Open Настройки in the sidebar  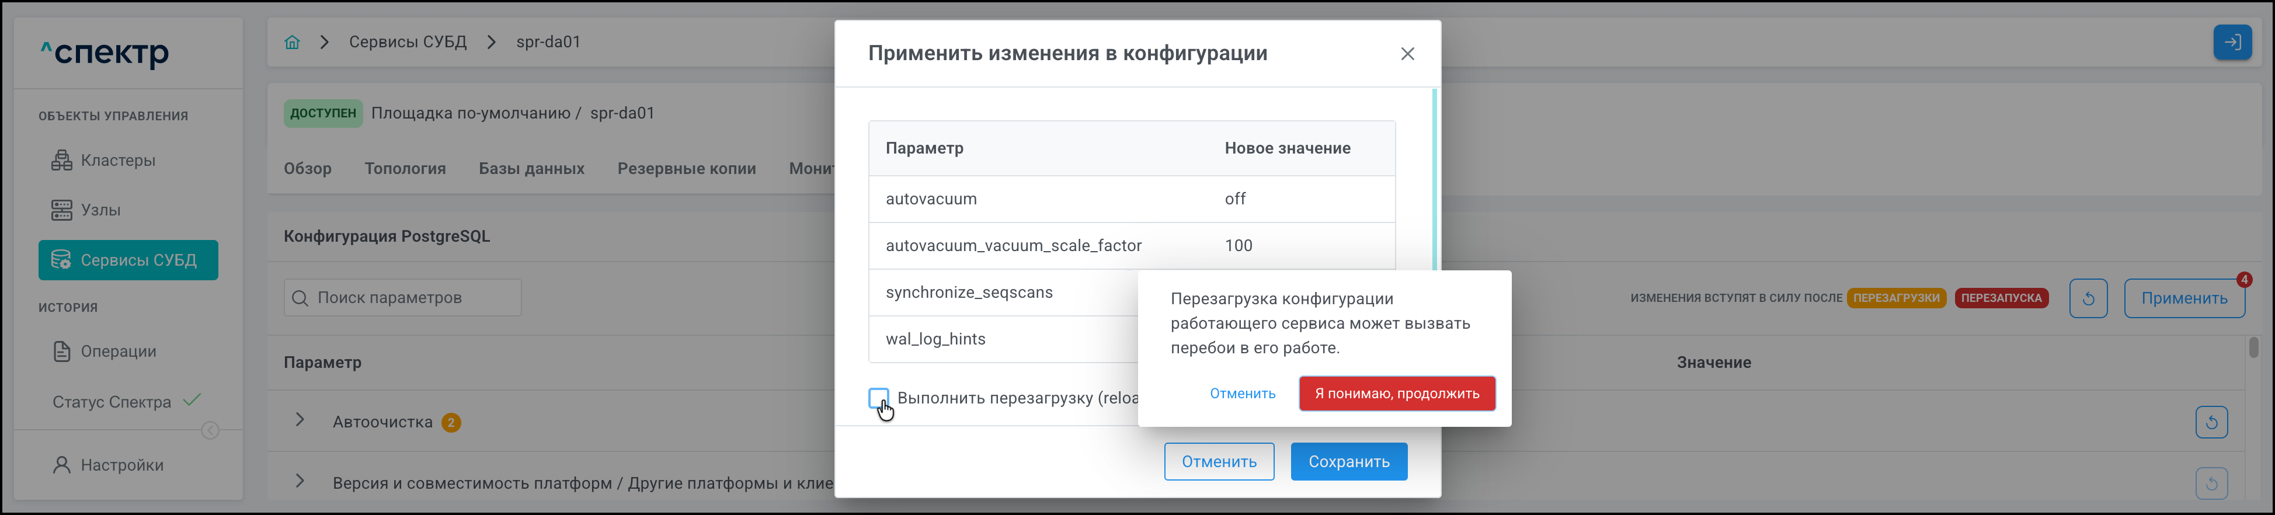coord(122,465)
